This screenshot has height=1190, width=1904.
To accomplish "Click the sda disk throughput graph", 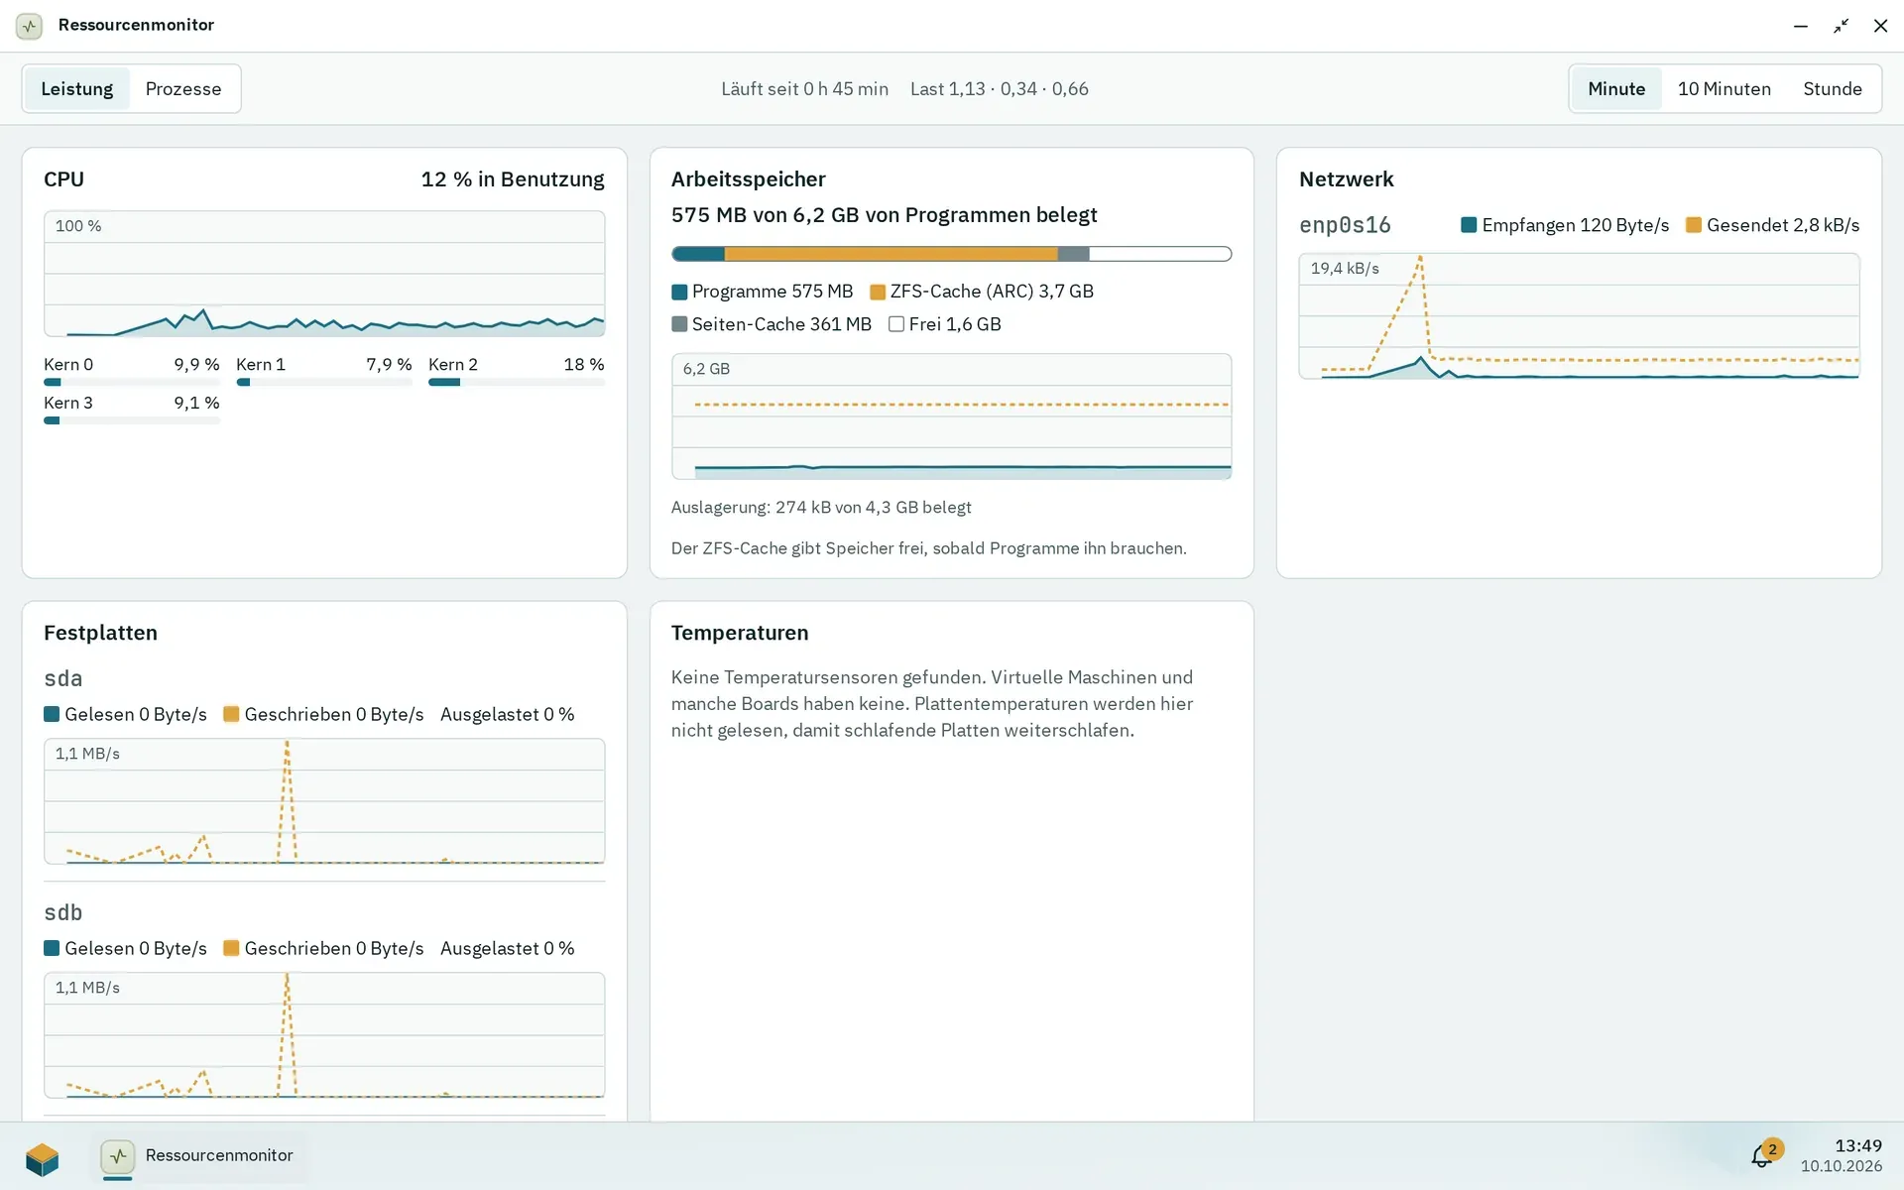I will click(x=324, y=801).
